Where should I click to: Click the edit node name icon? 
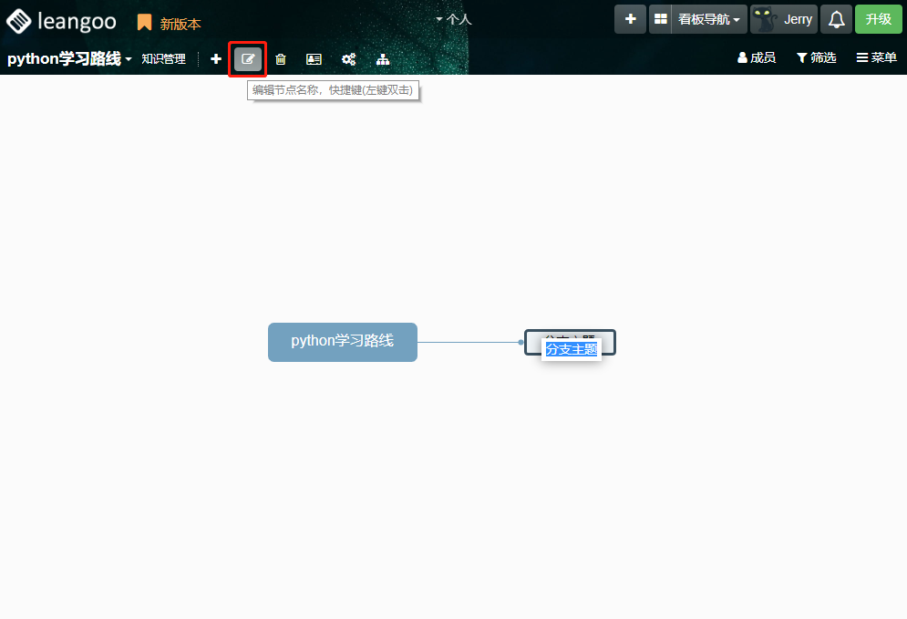tap(248, 59)
